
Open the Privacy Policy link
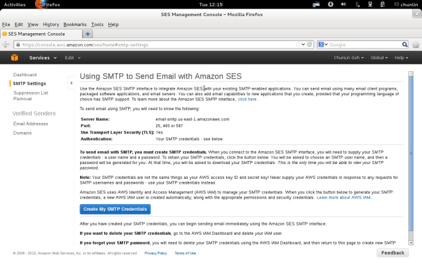156,253
